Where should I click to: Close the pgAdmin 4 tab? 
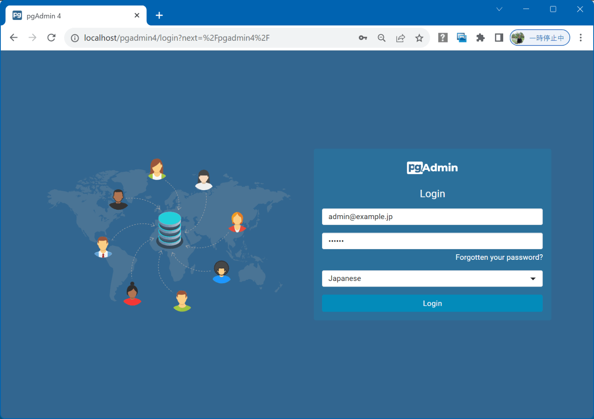click(137, 15)
